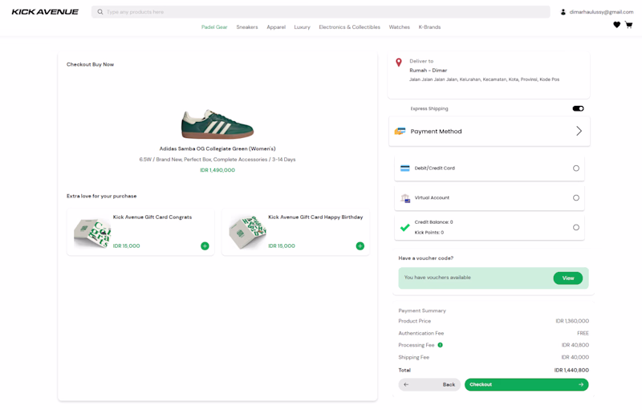Select Virtual Account payment option
This screenshot has width=642, height=410.
pyautogui.click(x=575, y=197)
